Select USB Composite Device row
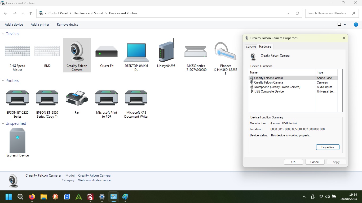The image size is (362, 203). 293,91
